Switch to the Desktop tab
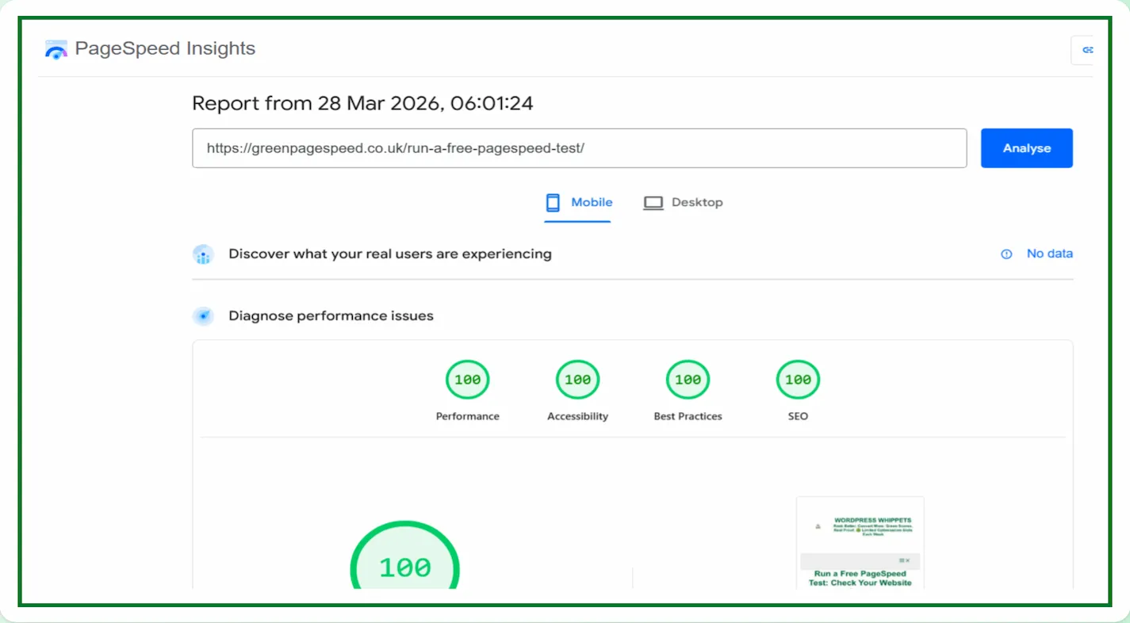Image resolution: width=1130 pixels, height=623 pixels. pos(683,203)
